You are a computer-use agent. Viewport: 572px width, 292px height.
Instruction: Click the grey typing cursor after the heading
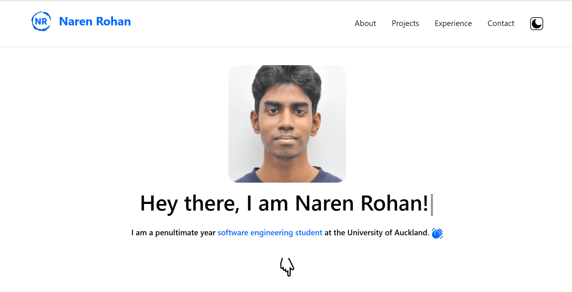click(432, 205)
